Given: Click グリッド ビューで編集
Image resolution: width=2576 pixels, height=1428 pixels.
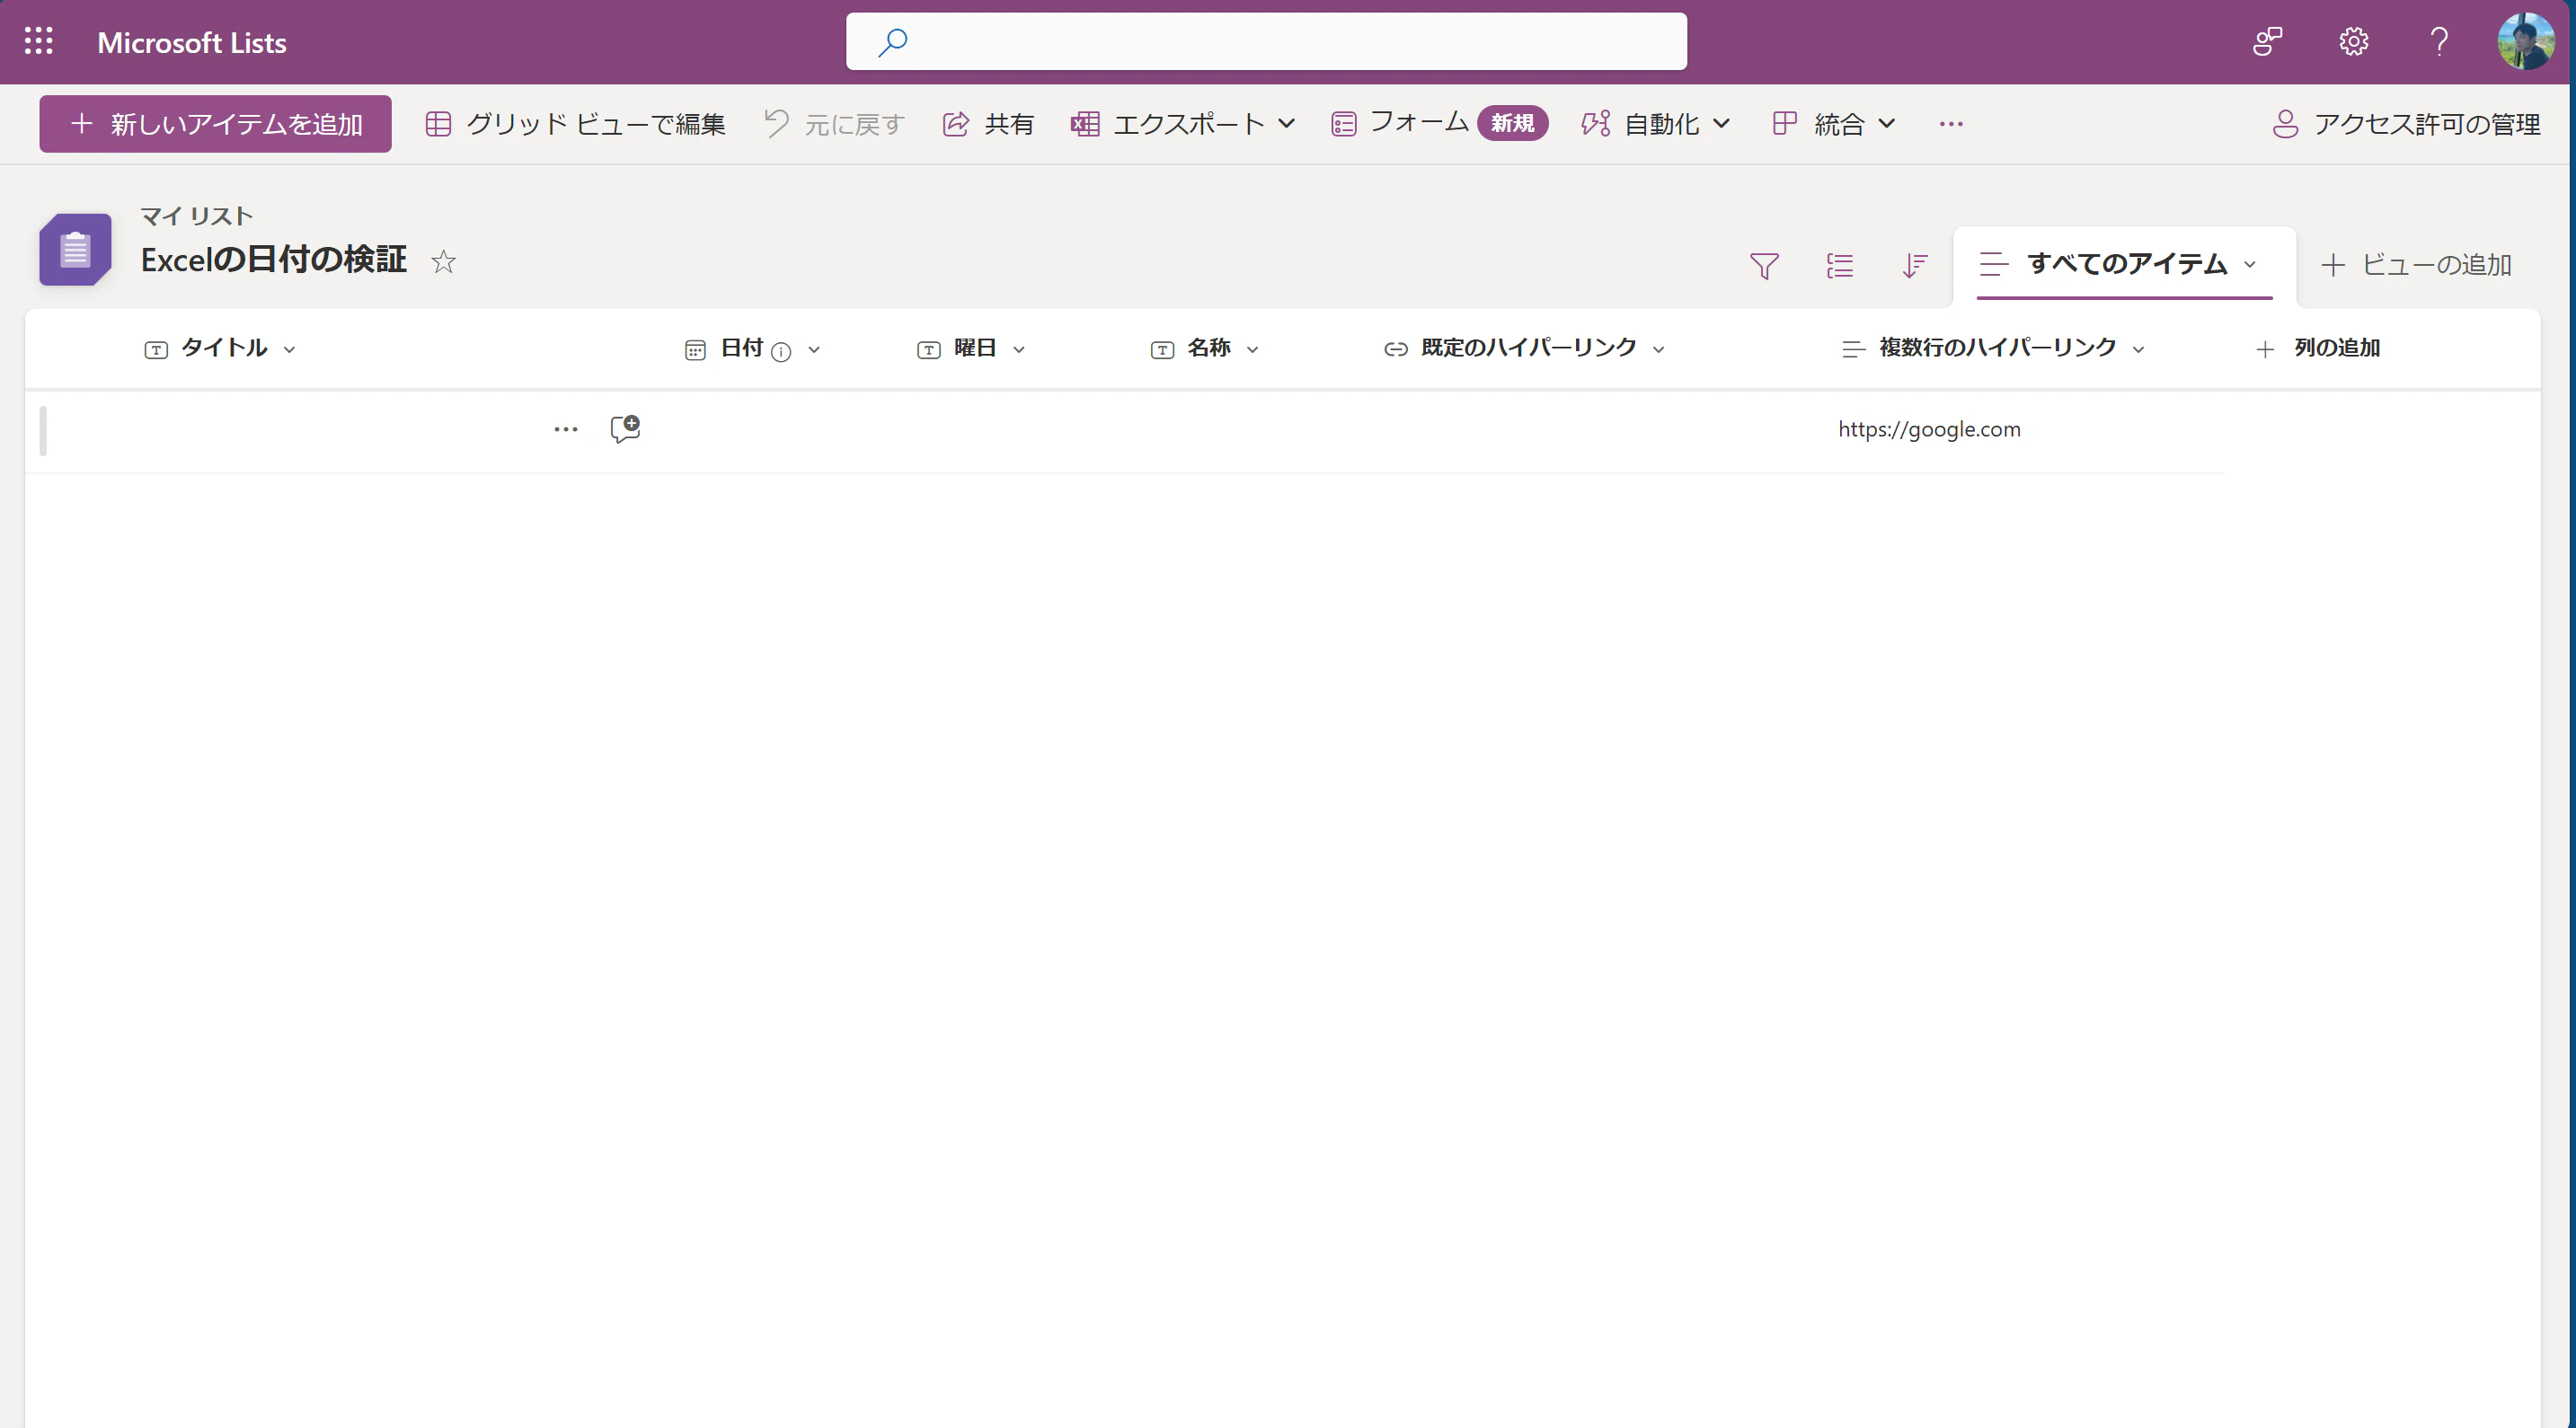Looking at the screenshot, I should pyautogui.click(x=575, y=124).
